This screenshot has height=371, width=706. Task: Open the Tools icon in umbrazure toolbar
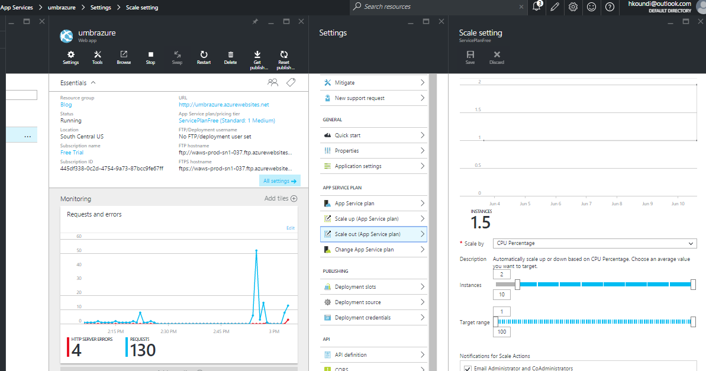click(x=97, y=57)
